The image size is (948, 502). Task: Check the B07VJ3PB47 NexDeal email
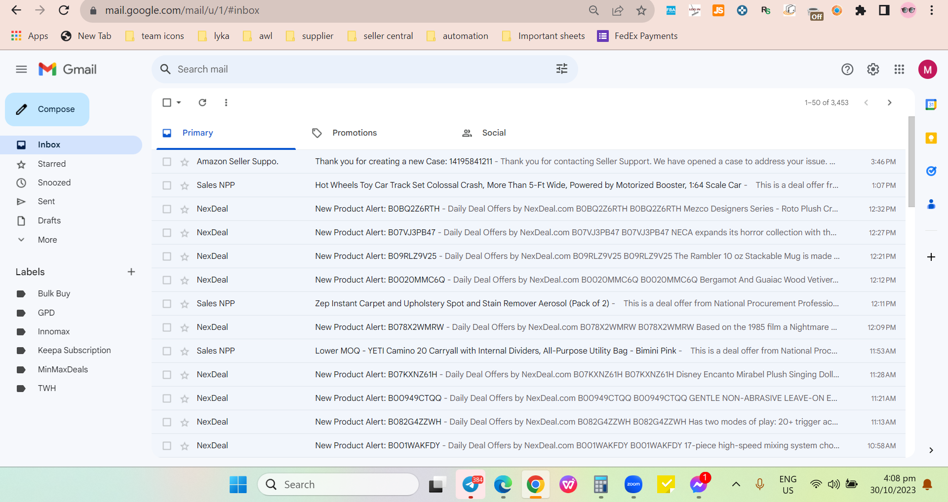click(167, 233)
